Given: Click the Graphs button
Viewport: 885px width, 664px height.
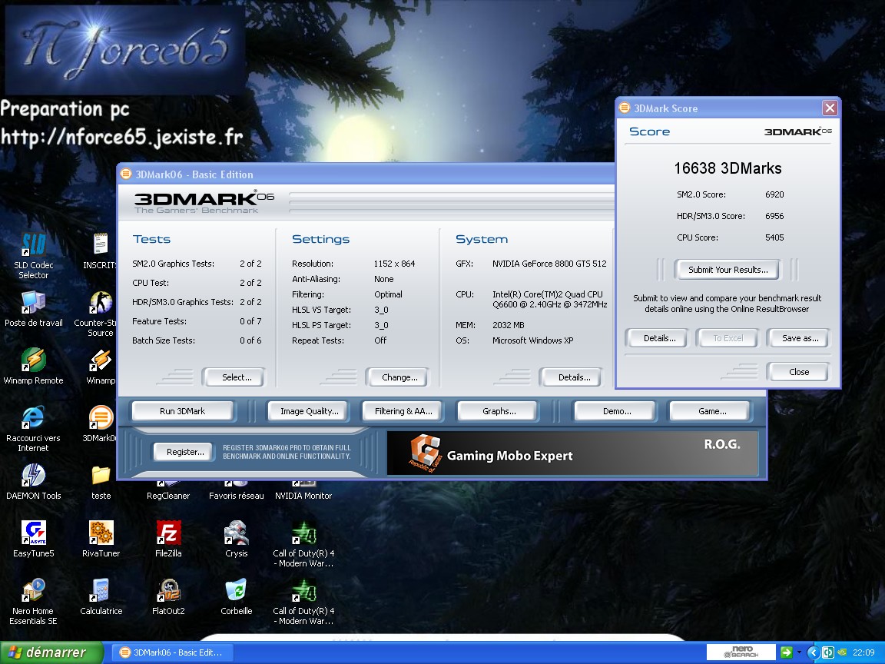Looking at the screenshot, I should click(499, 411).
